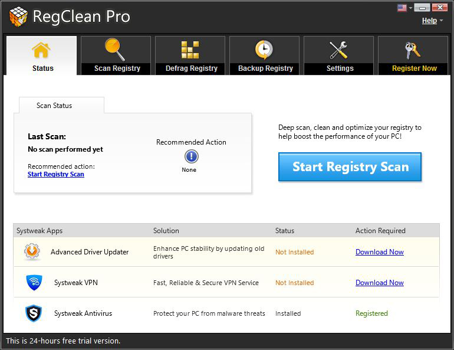Open the Help menu
The image size is (454, 350).
point(429,21)
